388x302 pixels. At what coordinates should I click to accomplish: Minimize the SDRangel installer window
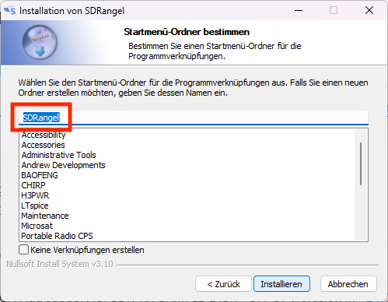point(299,10)
